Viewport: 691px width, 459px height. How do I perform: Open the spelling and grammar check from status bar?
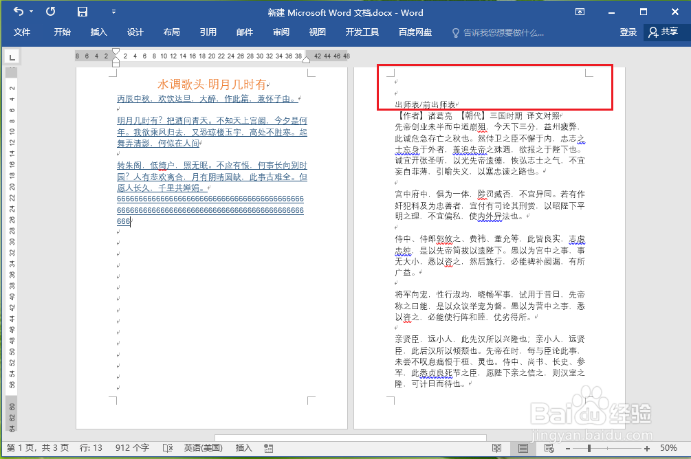pyautogui.click(x=167, y=447)
